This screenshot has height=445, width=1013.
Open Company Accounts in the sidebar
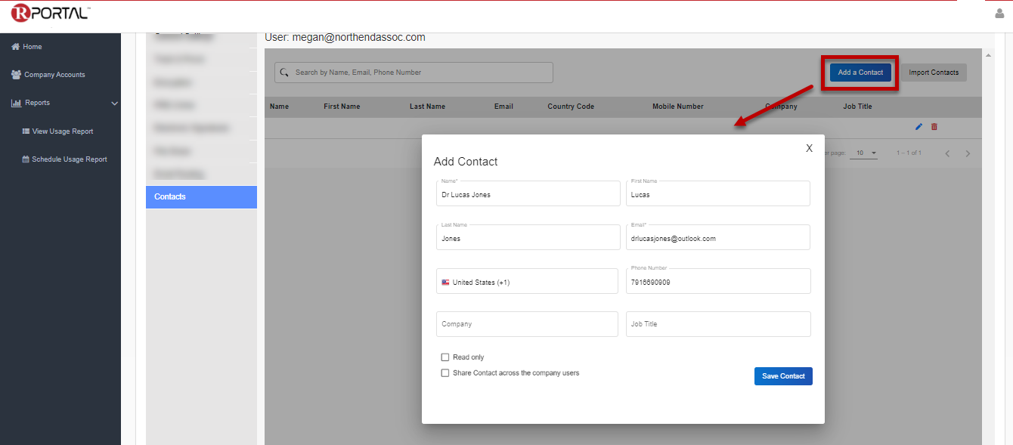coord(54,75)
